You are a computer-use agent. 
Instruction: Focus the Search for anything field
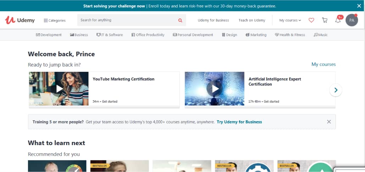click(132, 20)
